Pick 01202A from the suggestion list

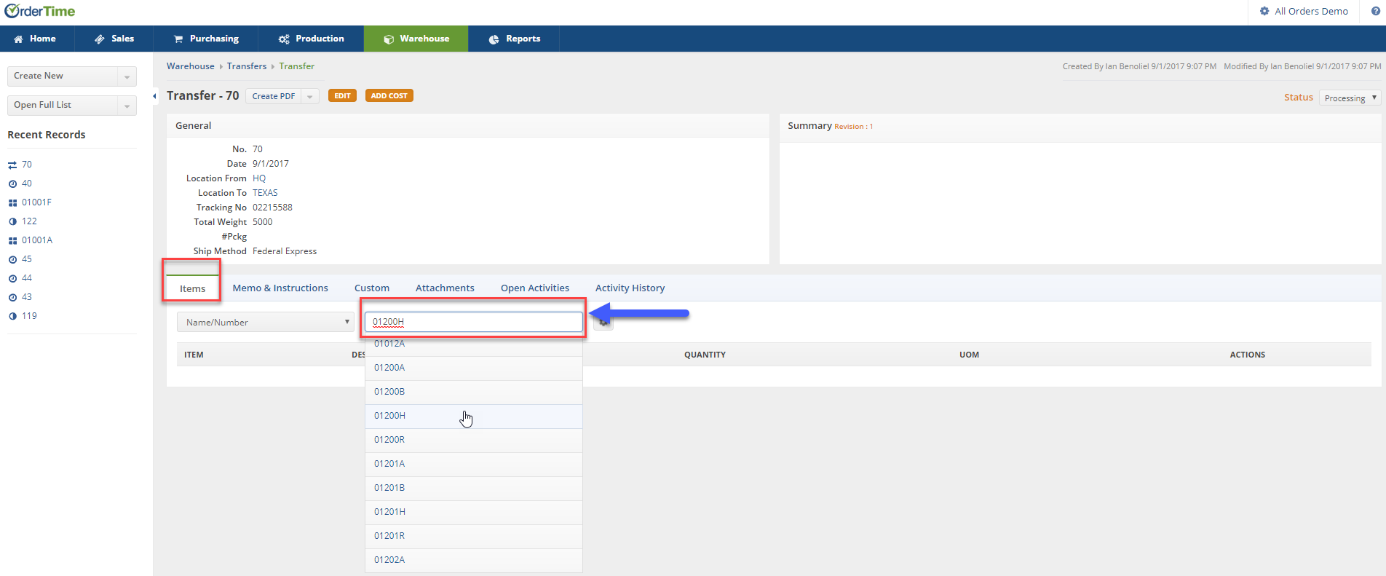coord(473,561)
